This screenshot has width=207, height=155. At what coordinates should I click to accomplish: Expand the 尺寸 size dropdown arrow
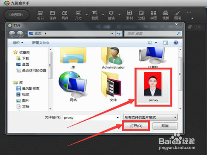pyautogui.click(x=87, y=15)
